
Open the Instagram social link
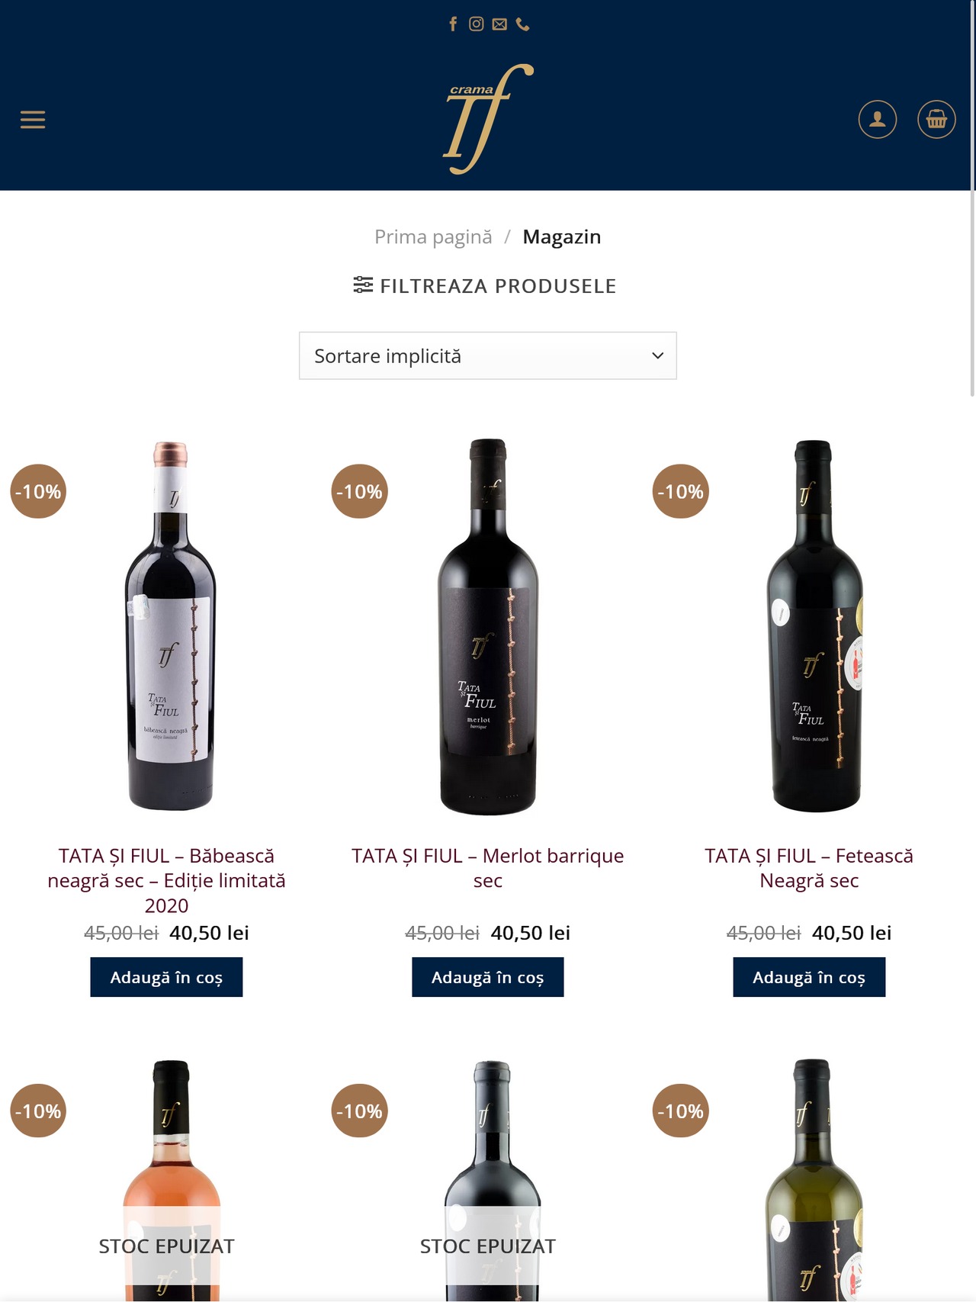pyautogui.click(x=476, y=24)
